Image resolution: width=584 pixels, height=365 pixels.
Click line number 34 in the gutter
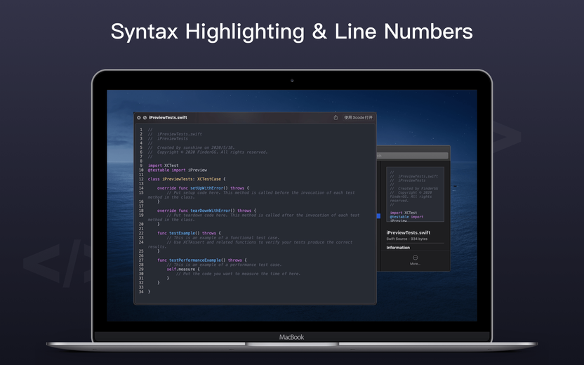141,291
